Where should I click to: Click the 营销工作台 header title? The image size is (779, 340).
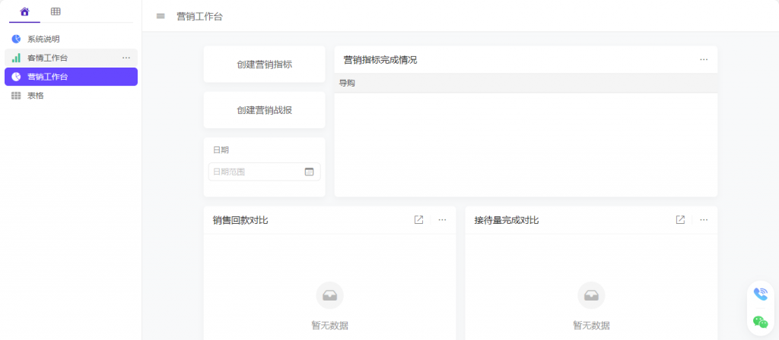click(200, 17)
